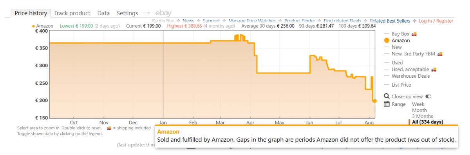470x155 pixels.
Task: Open the Settings tab
Action: (127, 13)
